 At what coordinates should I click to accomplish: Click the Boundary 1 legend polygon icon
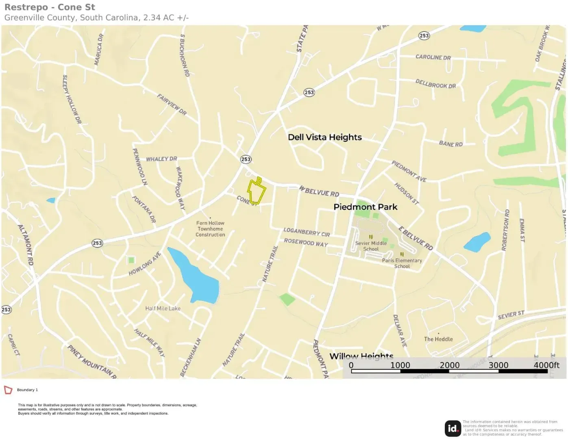[x=8, y=390]
